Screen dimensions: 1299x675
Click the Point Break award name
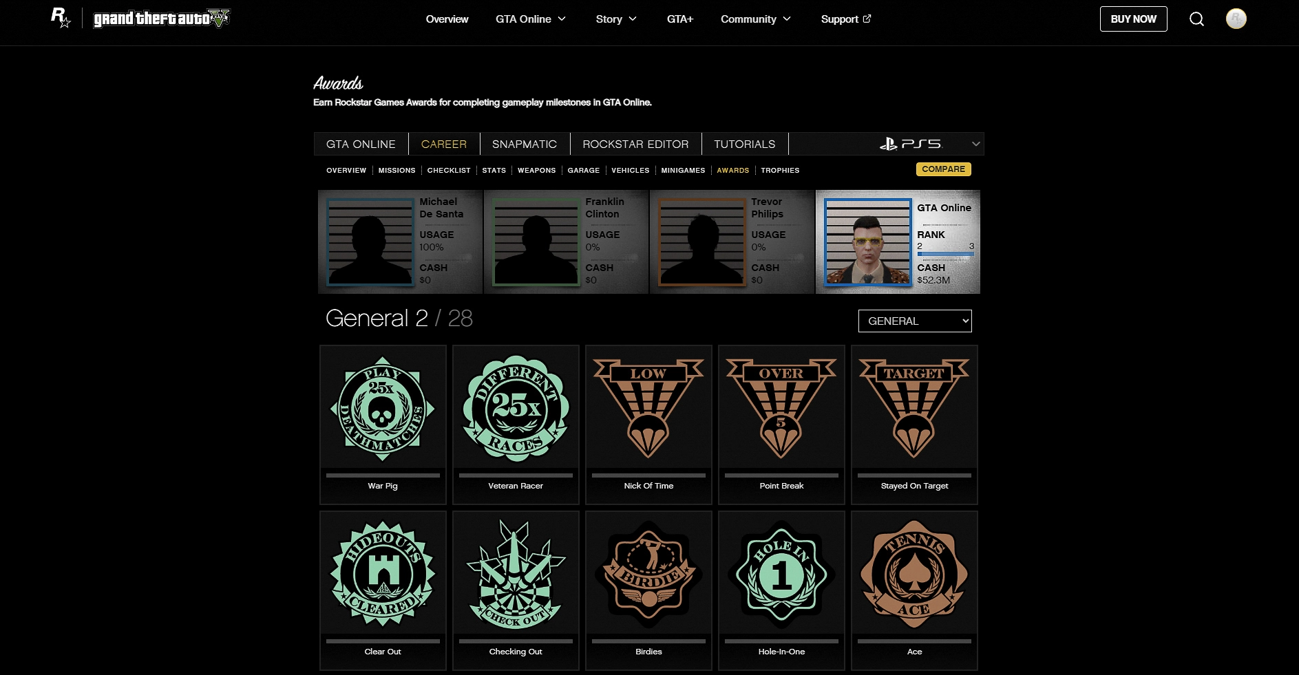coord(781,486)
